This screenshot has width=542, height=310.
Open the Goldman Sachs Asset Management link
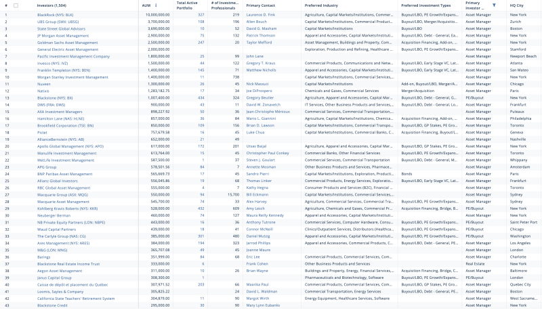(67, 43)
